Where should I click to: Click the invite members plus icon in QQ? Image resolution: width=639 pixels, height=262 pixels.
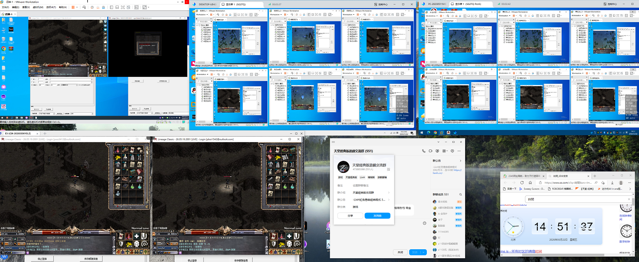(x=452, y=151)
